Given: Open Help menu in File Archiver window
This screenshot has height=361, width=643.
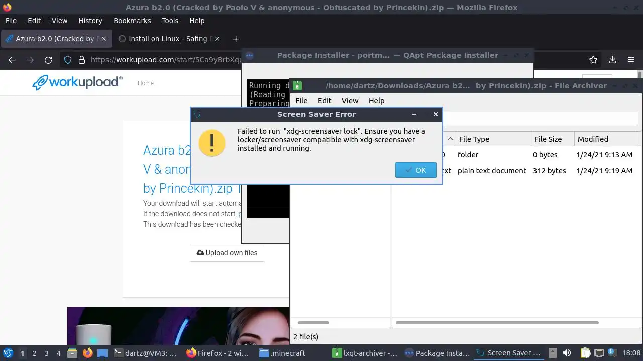Looking at the screenshot, I should tap(376, 100).
